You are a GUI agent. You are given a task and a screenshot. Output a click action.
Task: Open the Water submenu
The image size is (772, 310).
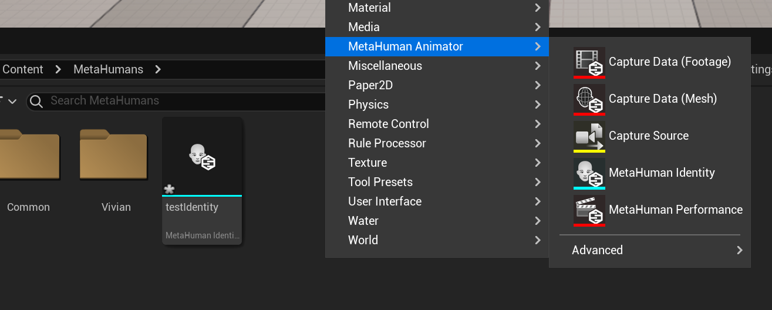click(x=437, y=221)
